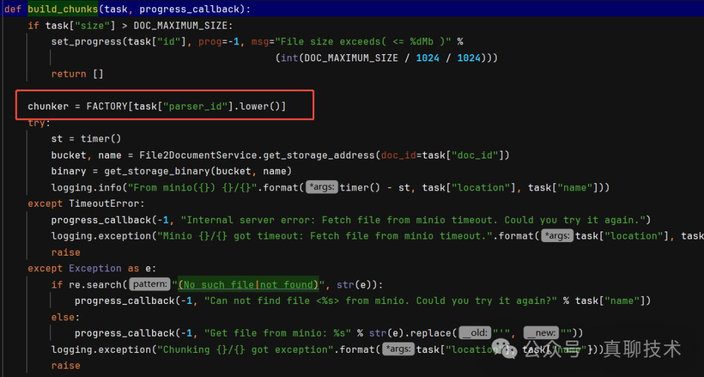Click the "__old:" parameter inlay hint
The height and width of the screenshot is (377, 704).
[475, 333]
